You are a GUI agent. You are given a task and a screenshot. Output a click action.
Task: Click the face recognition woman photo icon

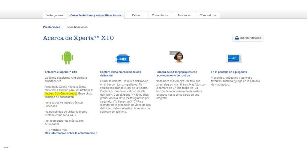coord(177,57)
